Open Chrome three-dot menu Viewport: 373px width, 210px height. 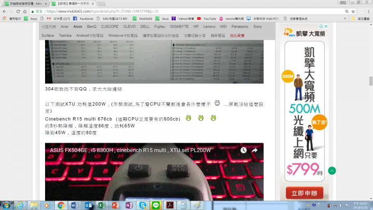point(368,11)
